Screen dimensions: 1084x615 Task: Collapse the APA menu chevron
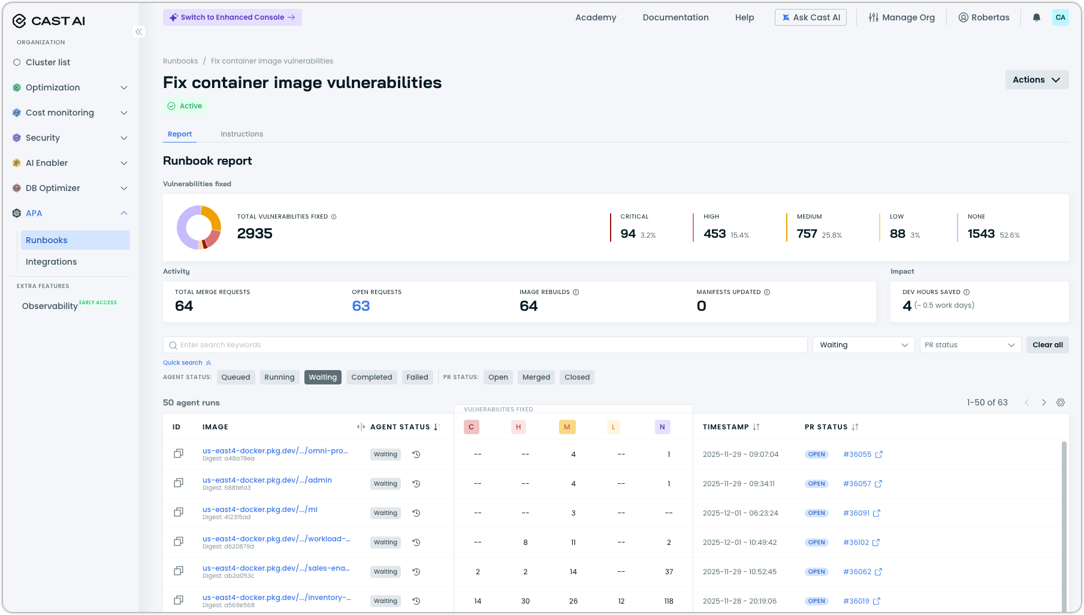[x=124, y=213]
